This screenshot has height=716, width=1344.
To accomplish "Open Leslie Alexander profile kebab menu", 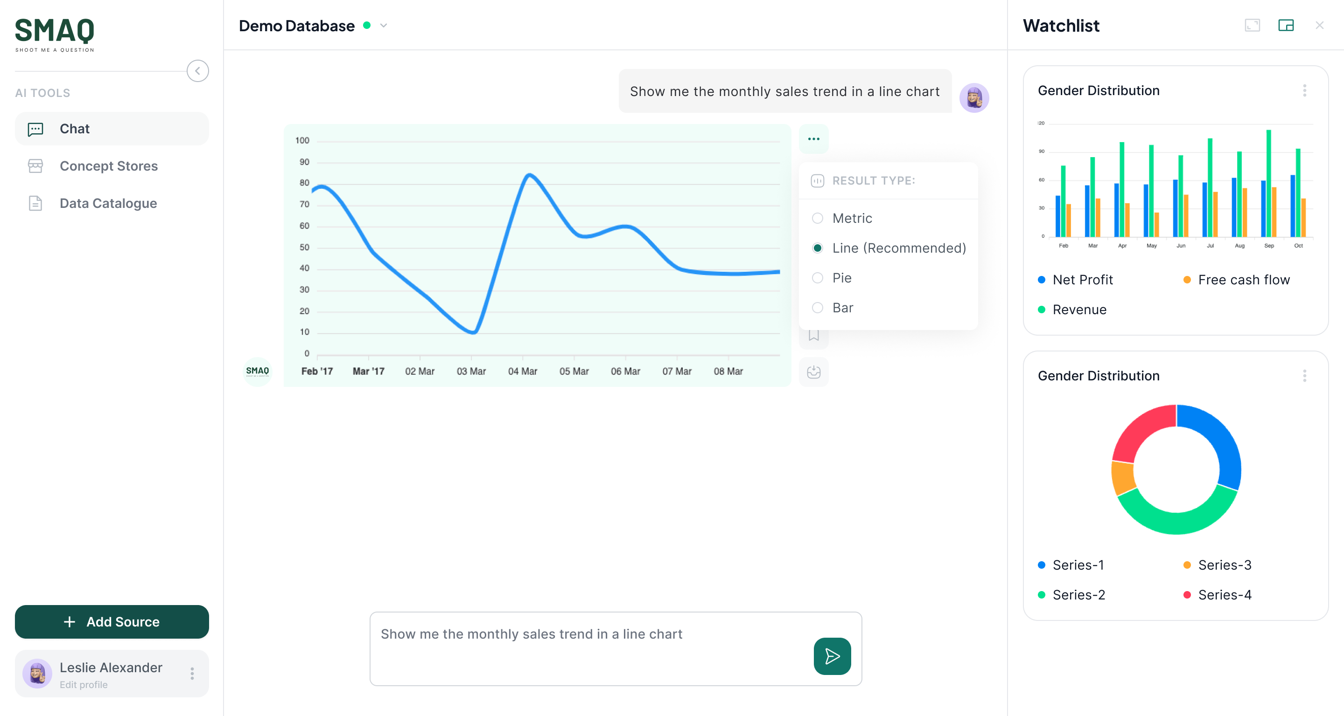I will tap(192, 674).
